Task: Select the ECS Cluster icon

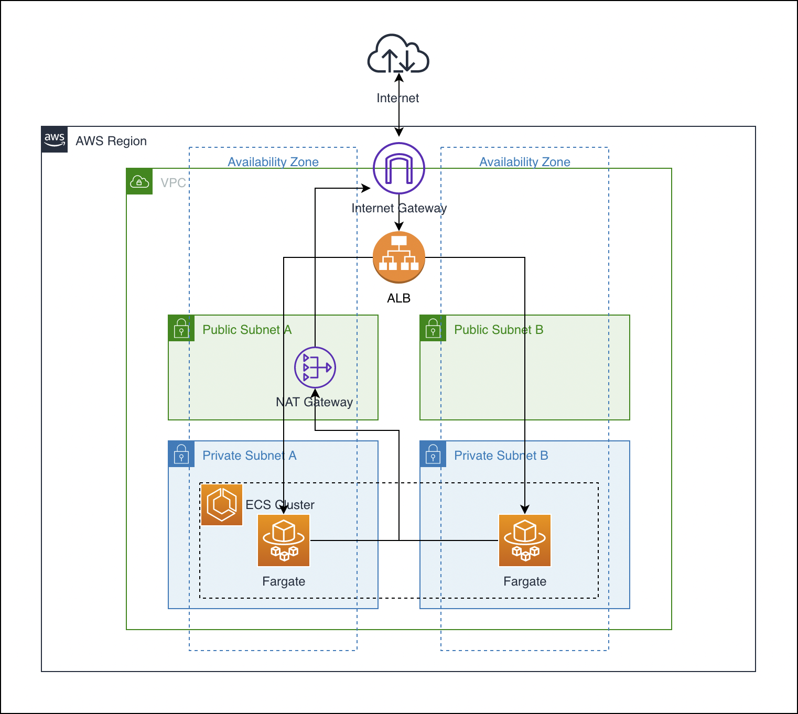Action: pyautogui.click(x=222, y=505)
